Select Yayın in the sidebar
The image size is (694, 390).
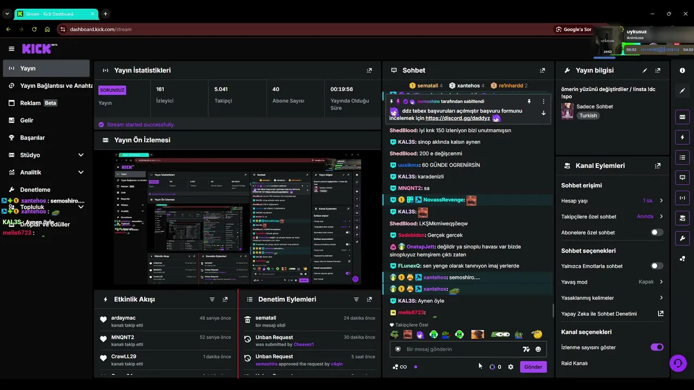46,68
